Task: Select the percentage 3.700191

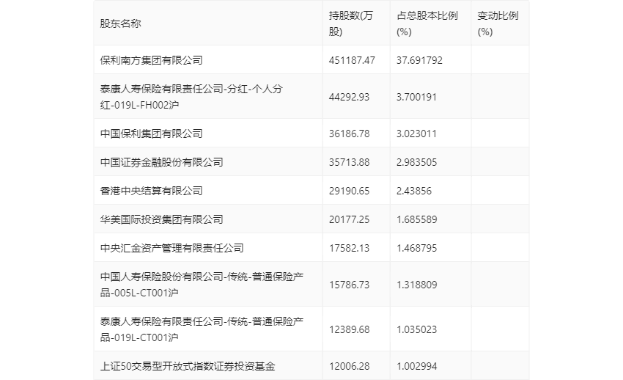Action: pyautogui.click(x=417, y=97)
